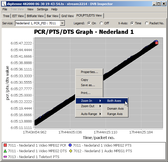Image resolution: width=168 pixels, height=162 pixels.
Task: Click the DVB Inspector app icon in title bar
Action: [4, 4]
